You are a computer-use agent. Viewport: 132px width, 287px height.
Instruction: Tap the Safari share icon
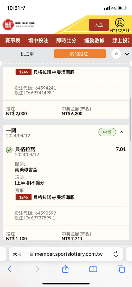[65, 269]
